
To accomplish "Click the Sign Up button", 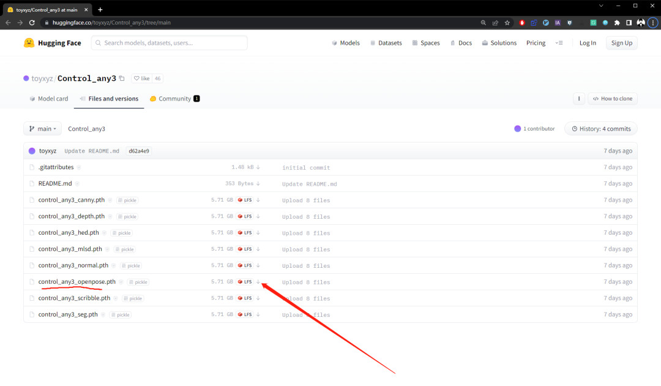I will [622, 43].
